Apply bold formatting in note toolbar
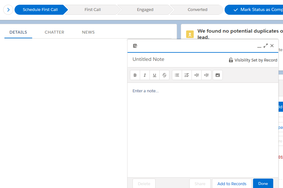The image size is (283, 188). click(135, 75)
